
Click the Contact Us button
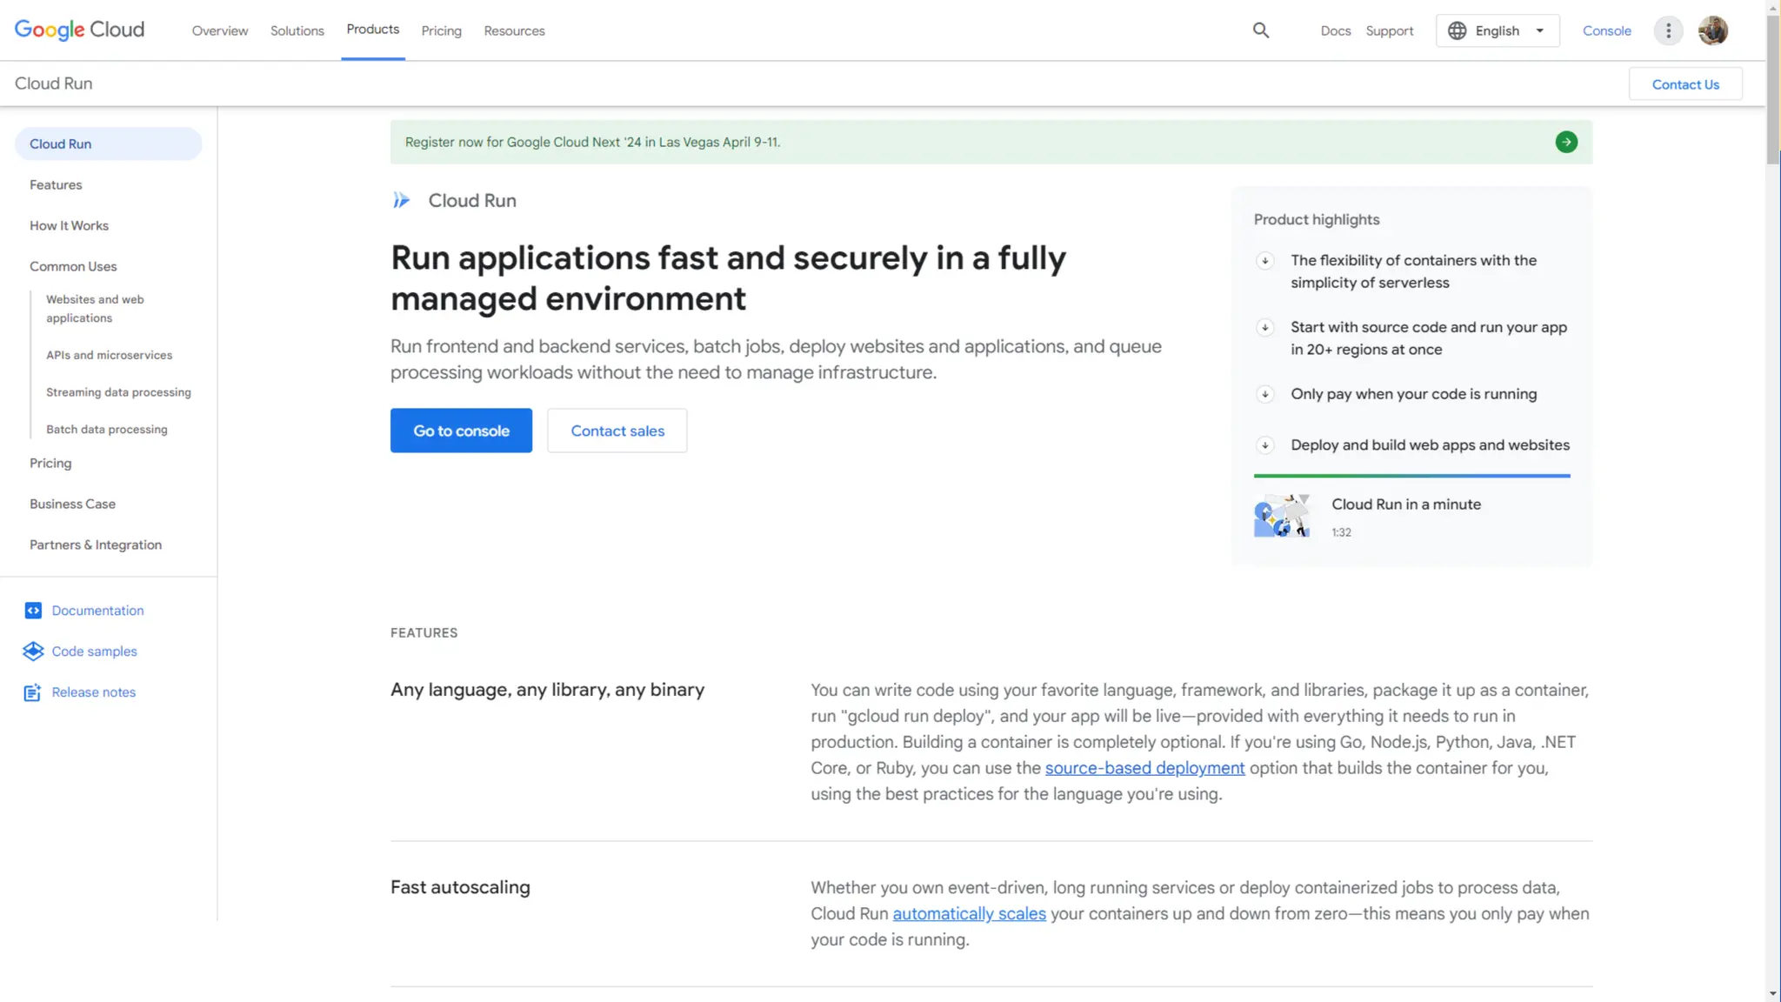pos(1685,83)
